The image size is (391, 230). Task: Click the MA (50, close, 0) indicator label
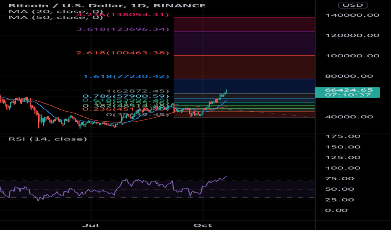point(56,18)
